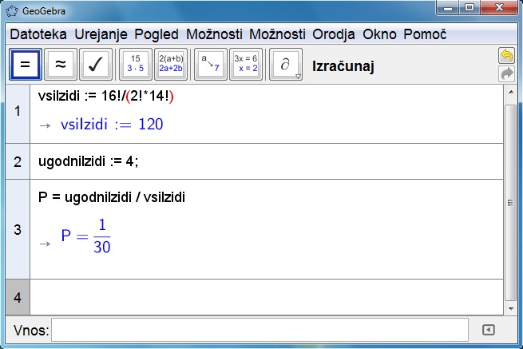Screen dimensions: 523x349
Task: Minimize the GeoGebra window
Action: click(x=448, y=7)
